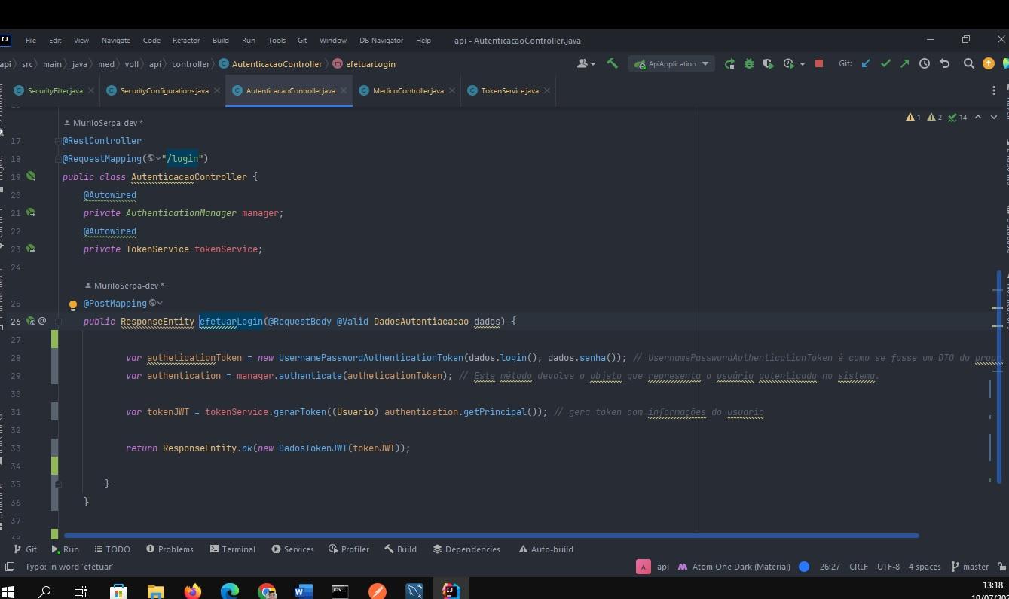1009x599 pixels.
Task: Show Git history using the clock icon
Action: (925, 64)
